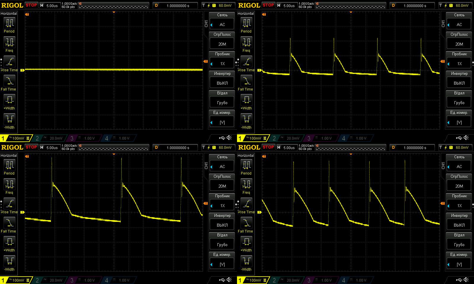Click +Width measurement icon in top-left panel
Image resolution: width=474 pixels, height=284 pixels.
9,100
